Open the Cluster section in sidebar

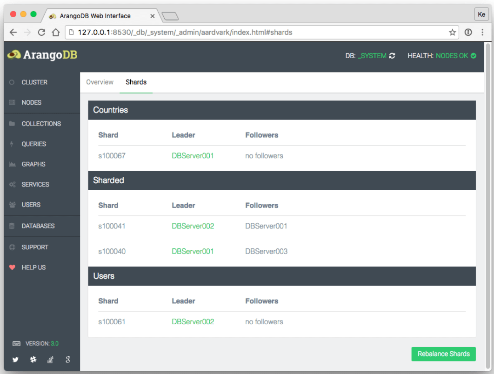pos(34,82)
